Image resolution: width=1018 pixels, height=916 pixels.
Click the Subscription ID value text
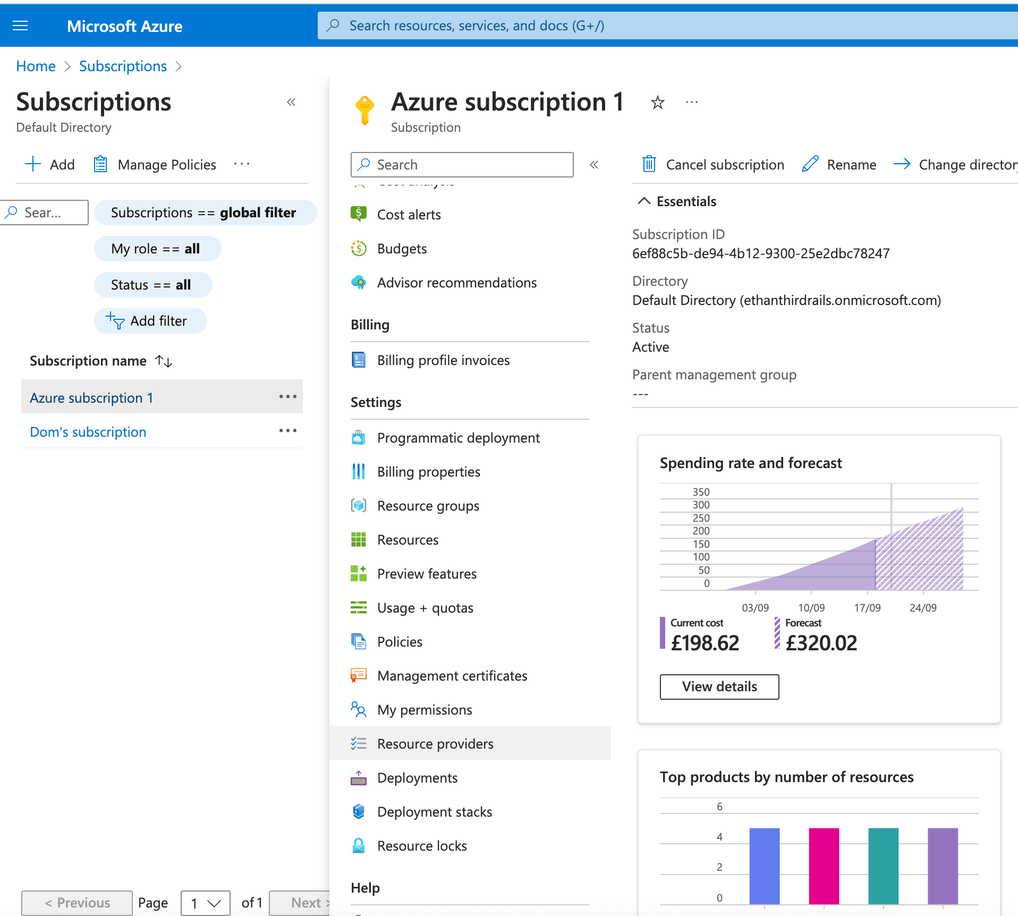point(761,253)
